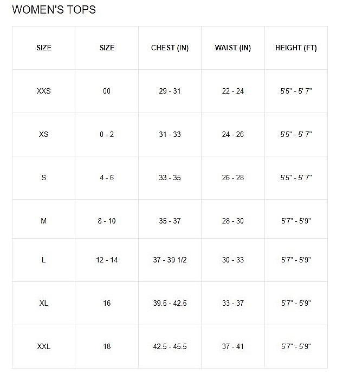Select the WAIST (IN) column header
The height and width of the screenshot is (375, 343).
coord(233,48)
